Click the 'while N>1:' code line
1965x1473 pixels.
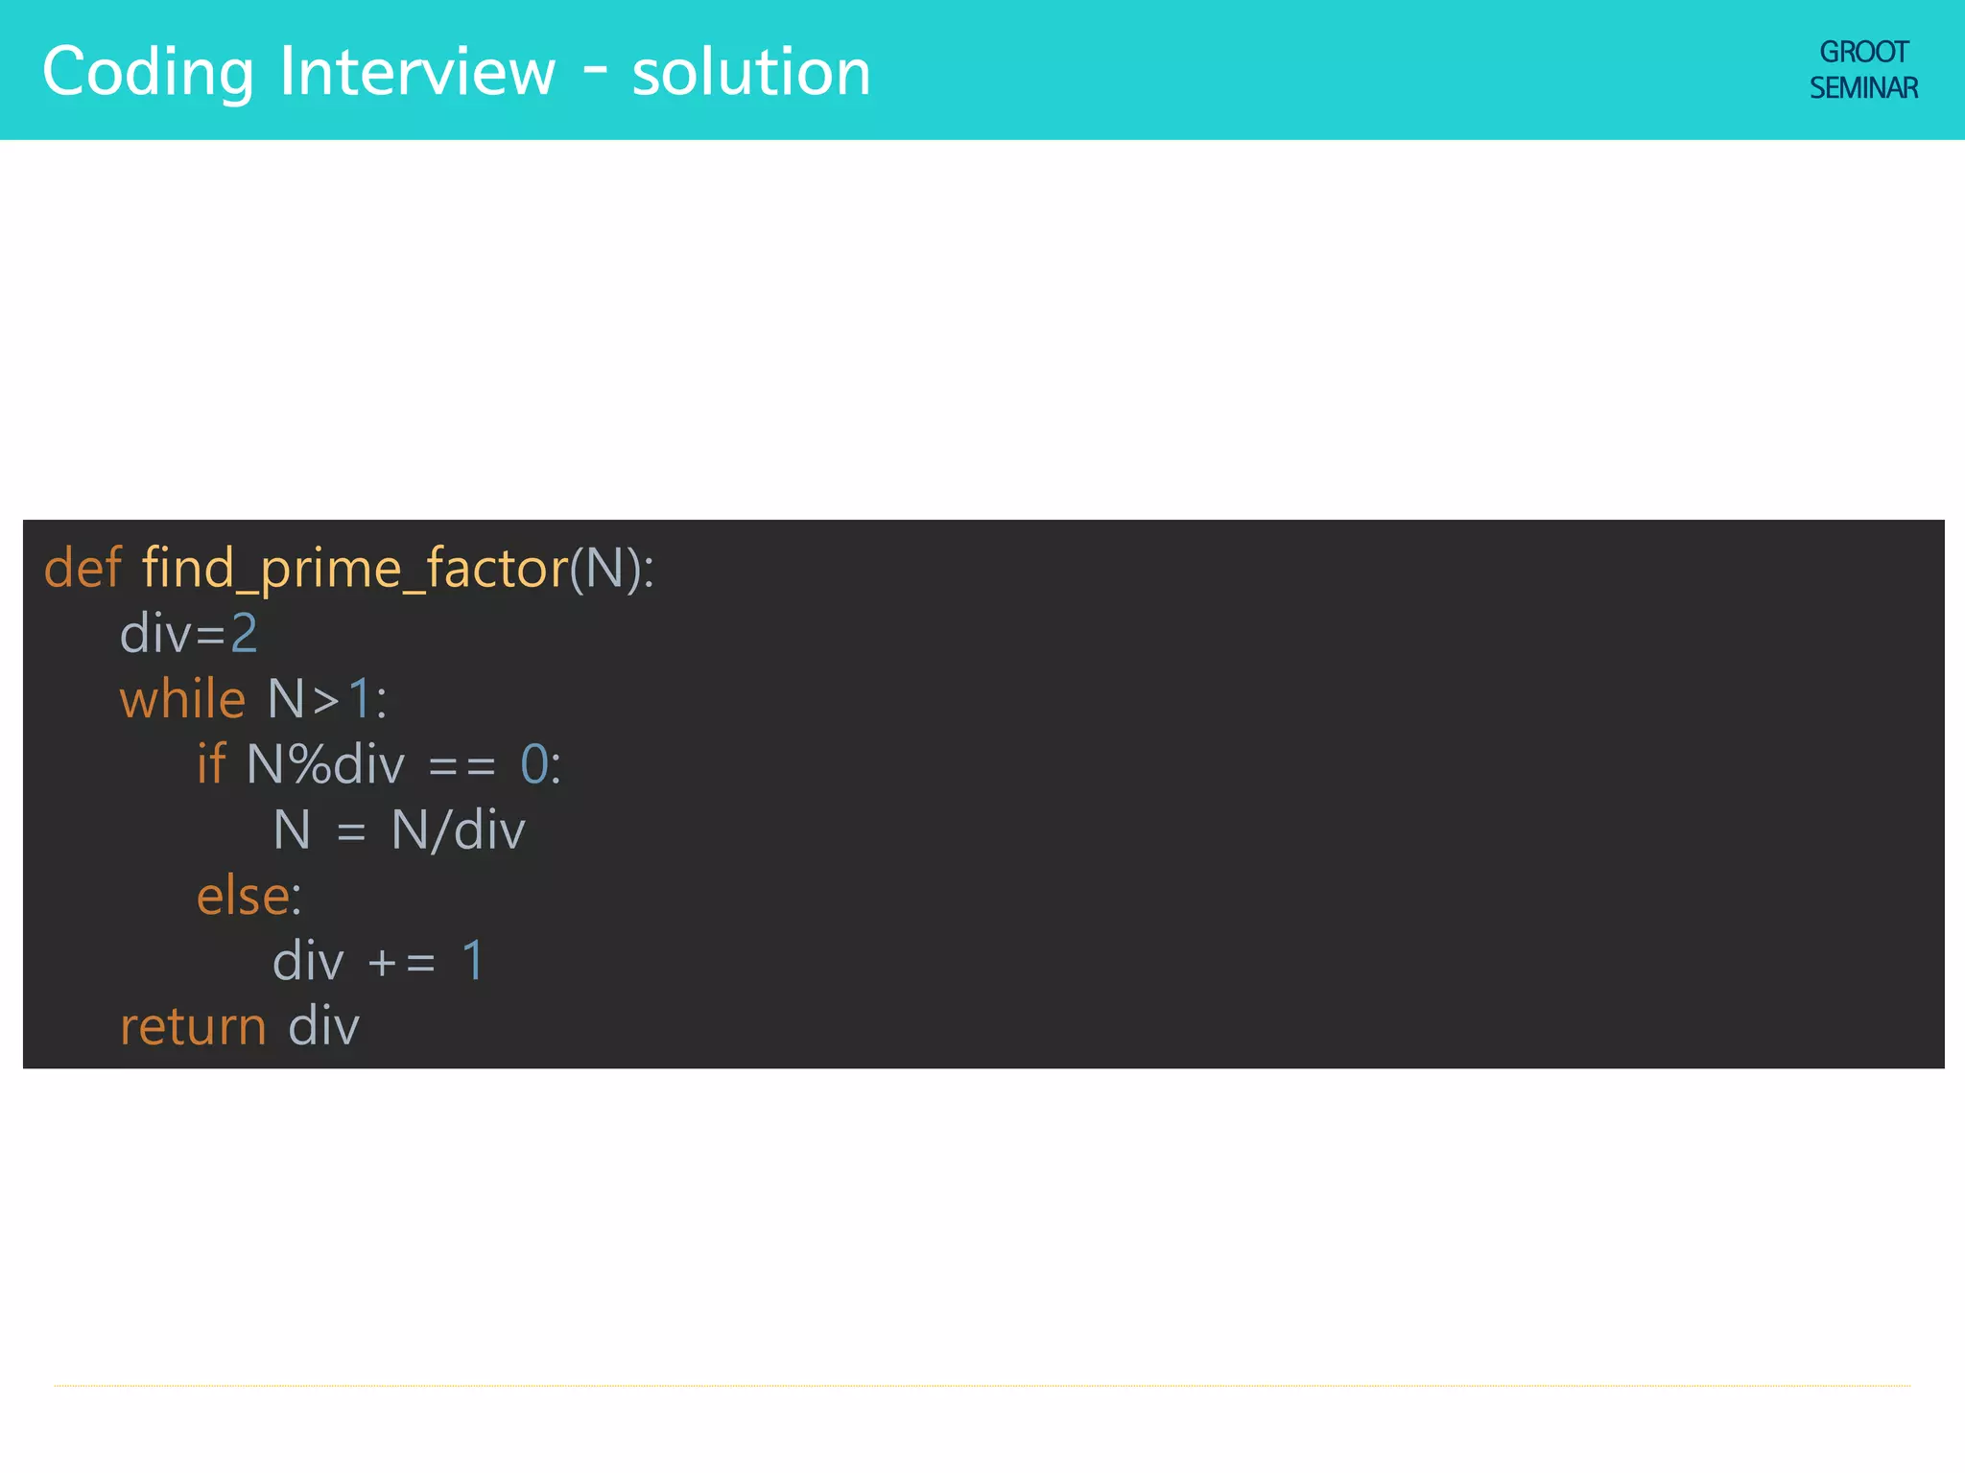(253, 699)
